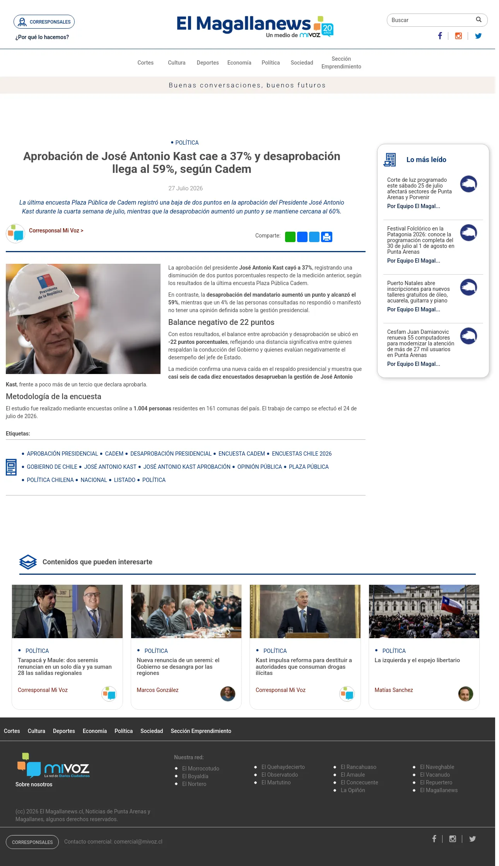This screenshot has width=499, height=866.
Task: Click the main photo of Kast in a hard hat
Action: point(83,319)
